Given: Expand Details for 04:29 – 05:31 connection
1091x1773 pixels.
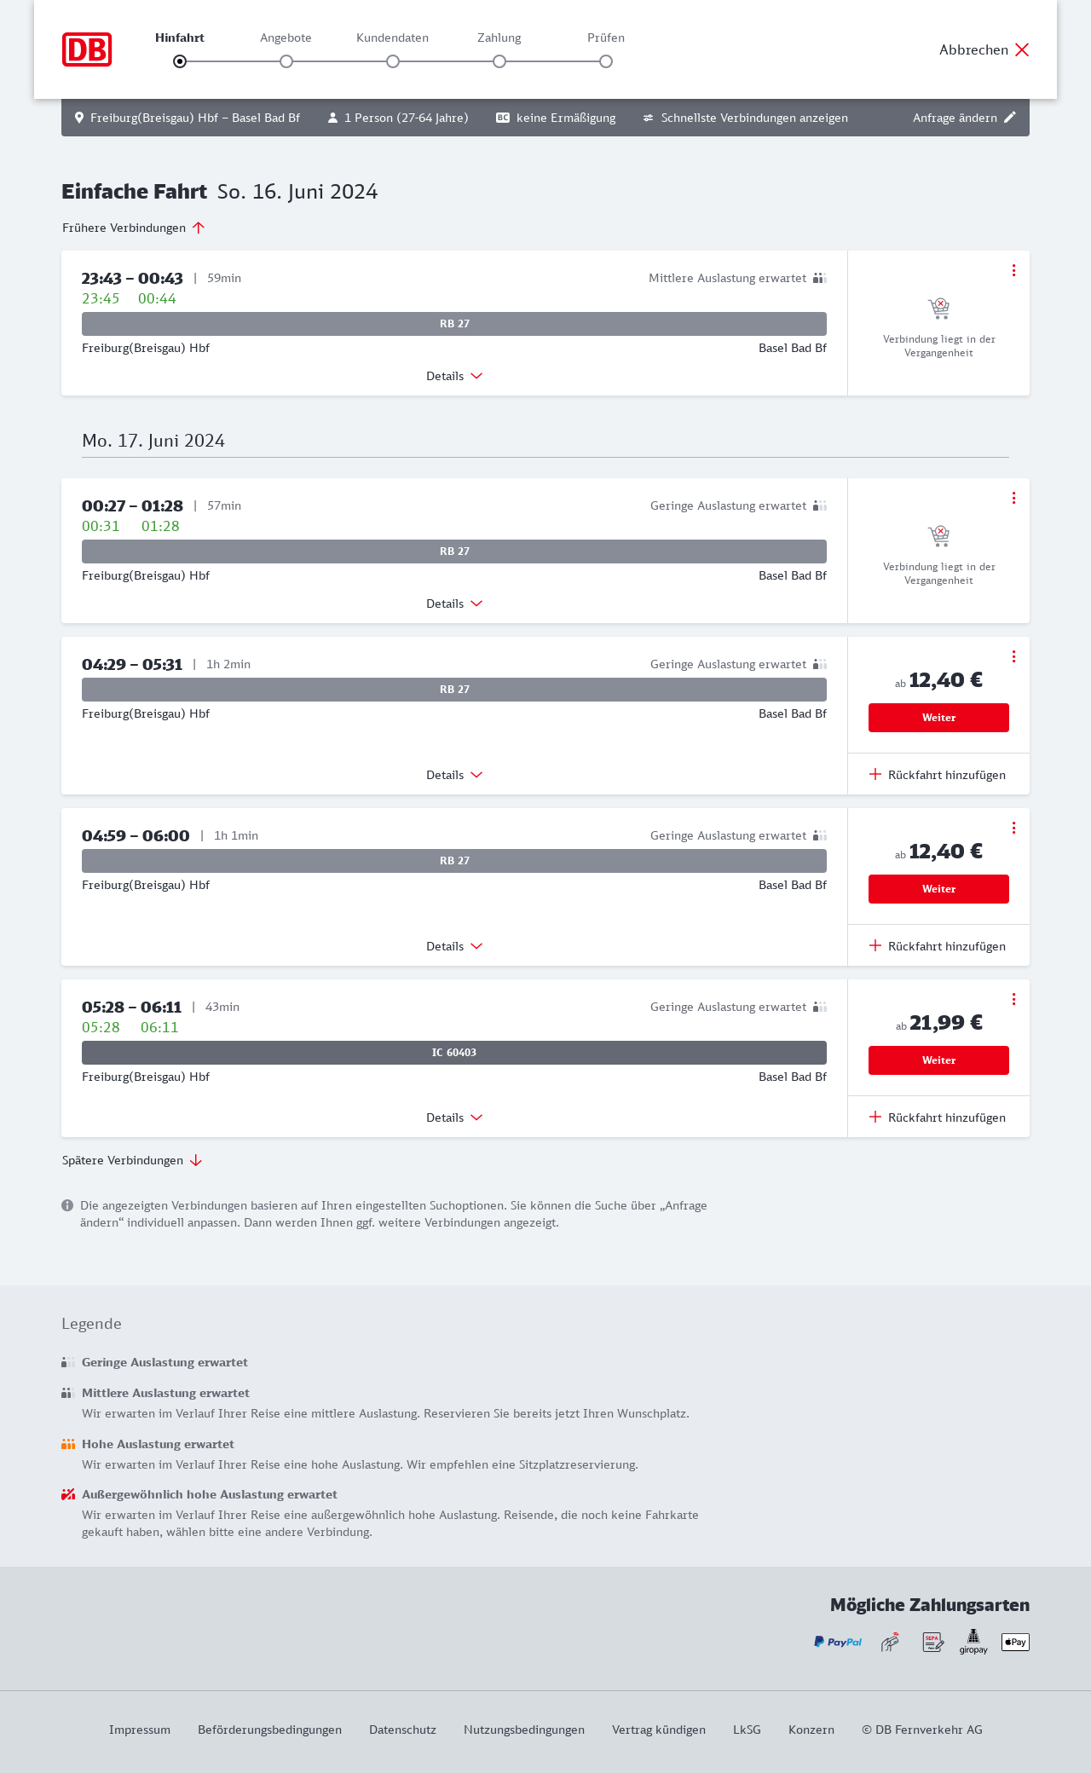Looking at the screenshot, I should coord(454,775).
